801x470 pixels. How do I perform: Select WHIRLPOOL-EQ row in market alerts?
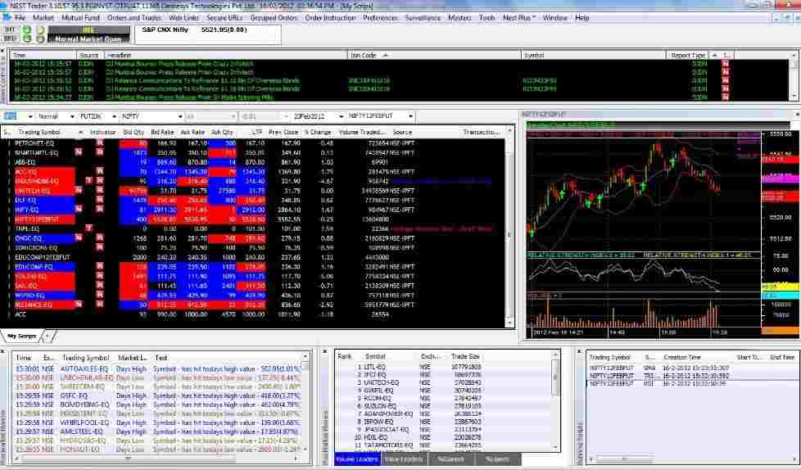[x=158, y=423]
